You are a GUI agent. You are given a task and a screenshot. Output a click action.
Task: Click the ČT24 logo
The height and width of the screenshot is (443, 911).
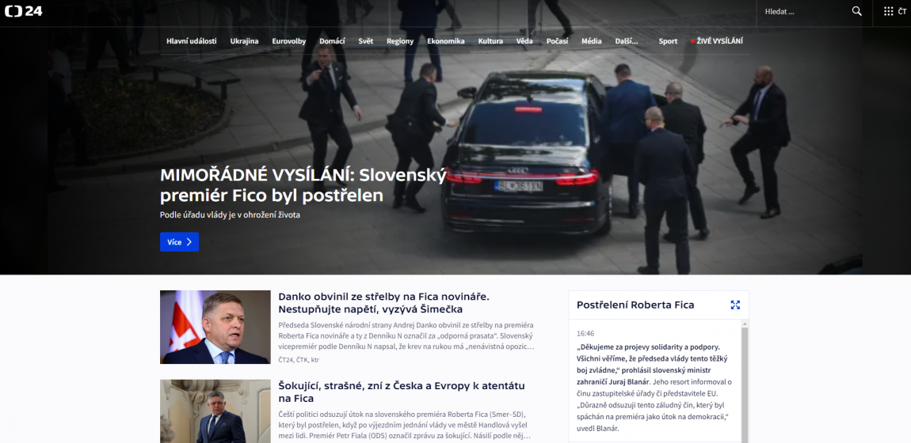(24, 11)
